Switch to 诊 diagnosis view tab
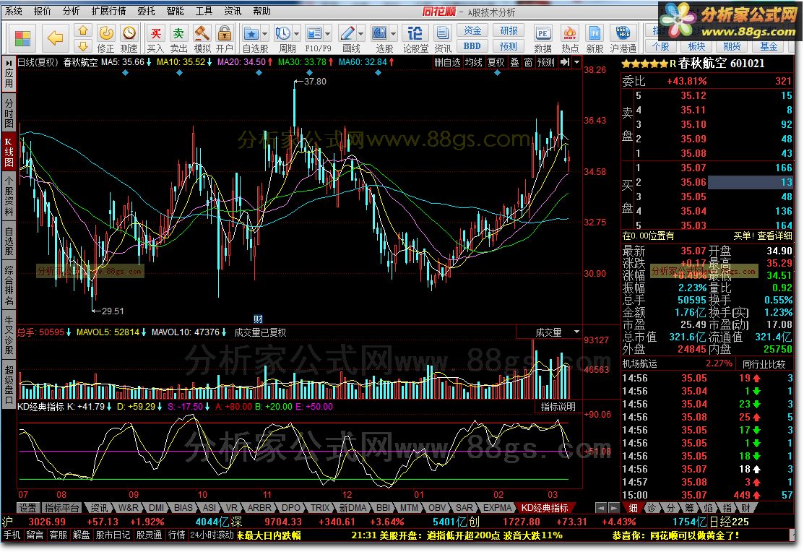804x552 pixels. point(652,508)
